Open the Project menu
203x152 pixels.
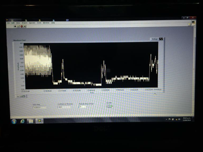coord(24,23)
